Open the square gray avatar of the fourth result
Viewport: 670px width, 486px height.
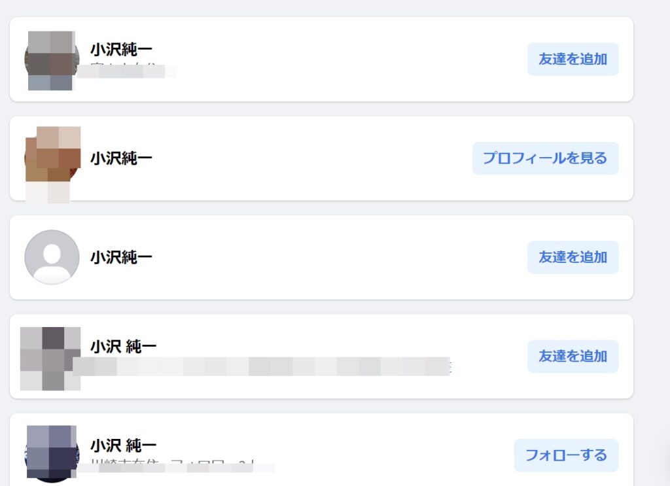pyautogui.click(x=50, y=358)
